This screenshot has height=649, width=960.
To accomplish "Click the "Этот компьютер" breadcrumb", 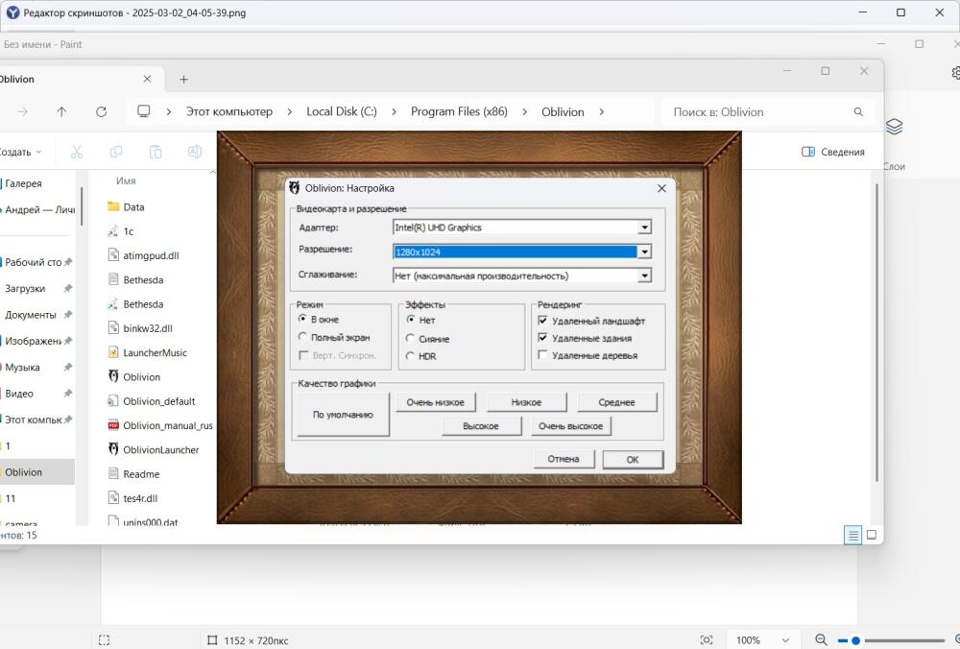I will point(229,112).
